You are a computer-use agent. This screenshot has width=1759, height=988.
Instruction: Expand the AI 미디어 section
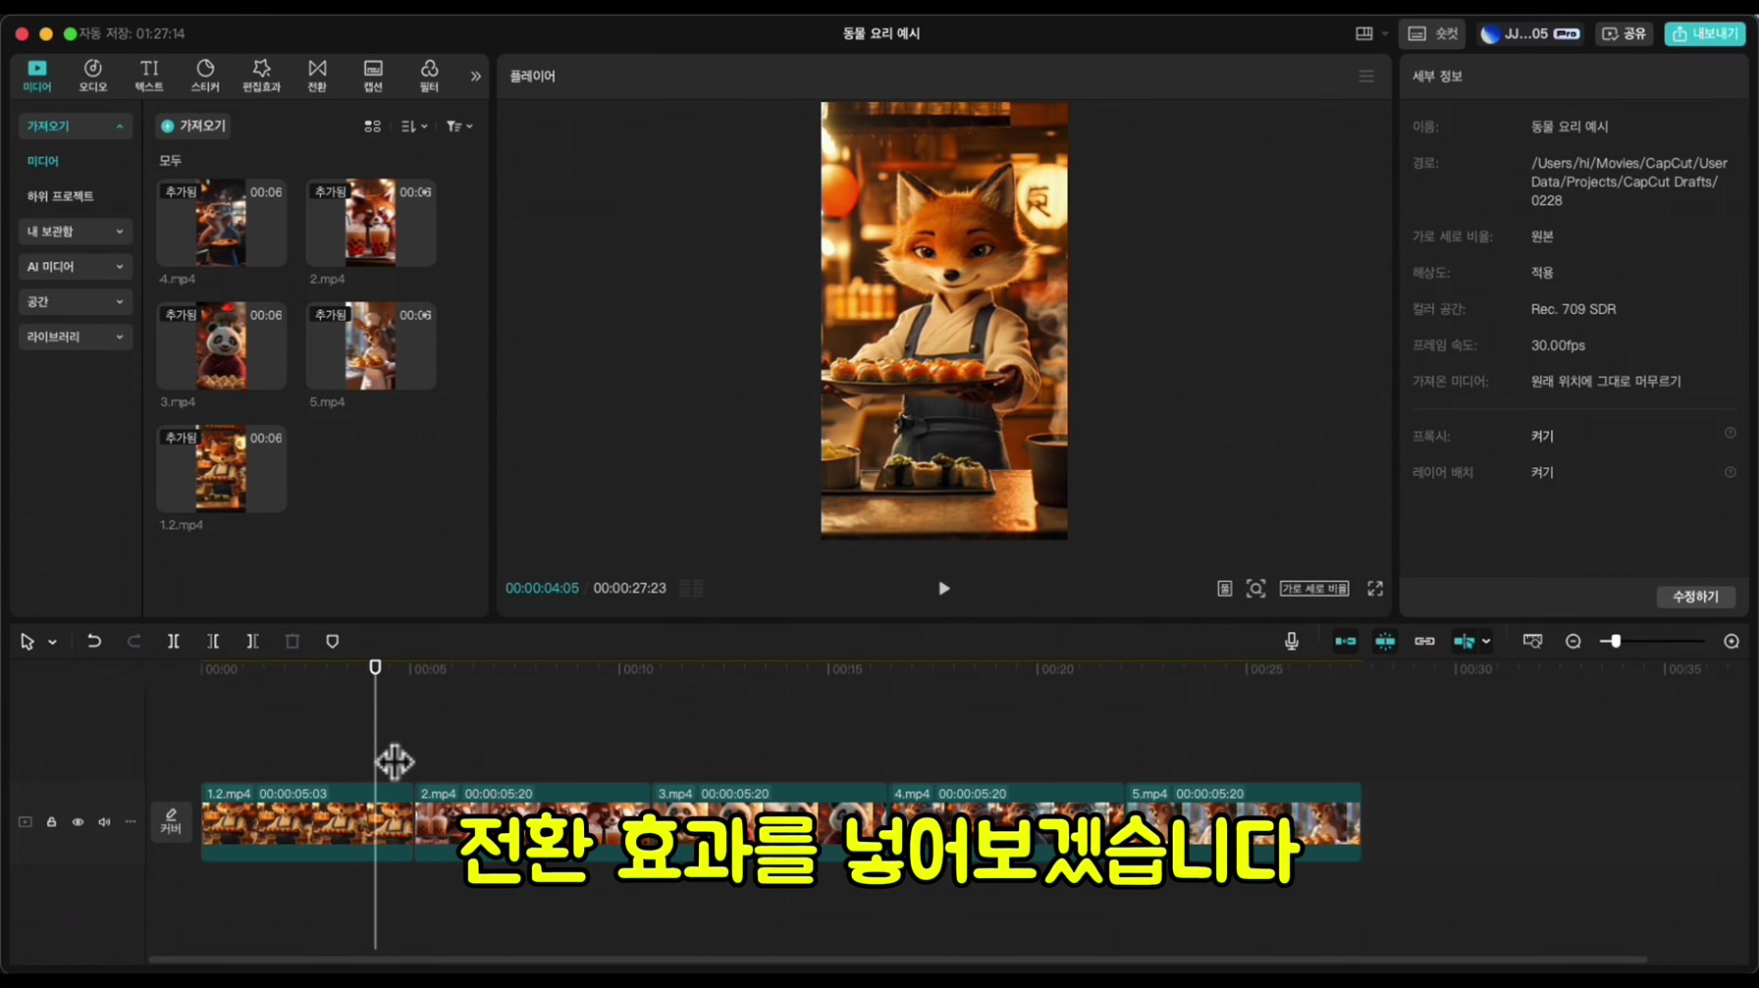click(x=75, y=267)
